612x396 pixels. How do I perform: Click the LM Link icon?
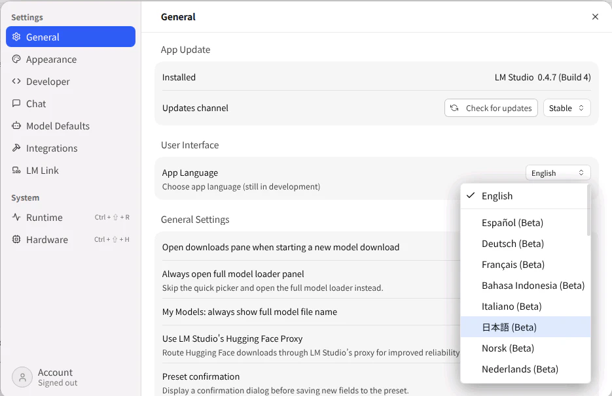click(x=17, y=171)
